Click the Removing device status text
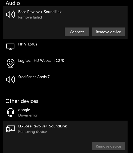Screen dimensions: 133x153 click(x=33, y=132)
